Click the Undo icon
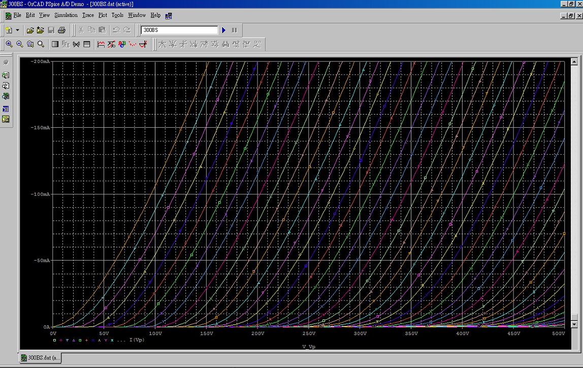The height and width of the screenshot is (368, 583). (116, 30)
